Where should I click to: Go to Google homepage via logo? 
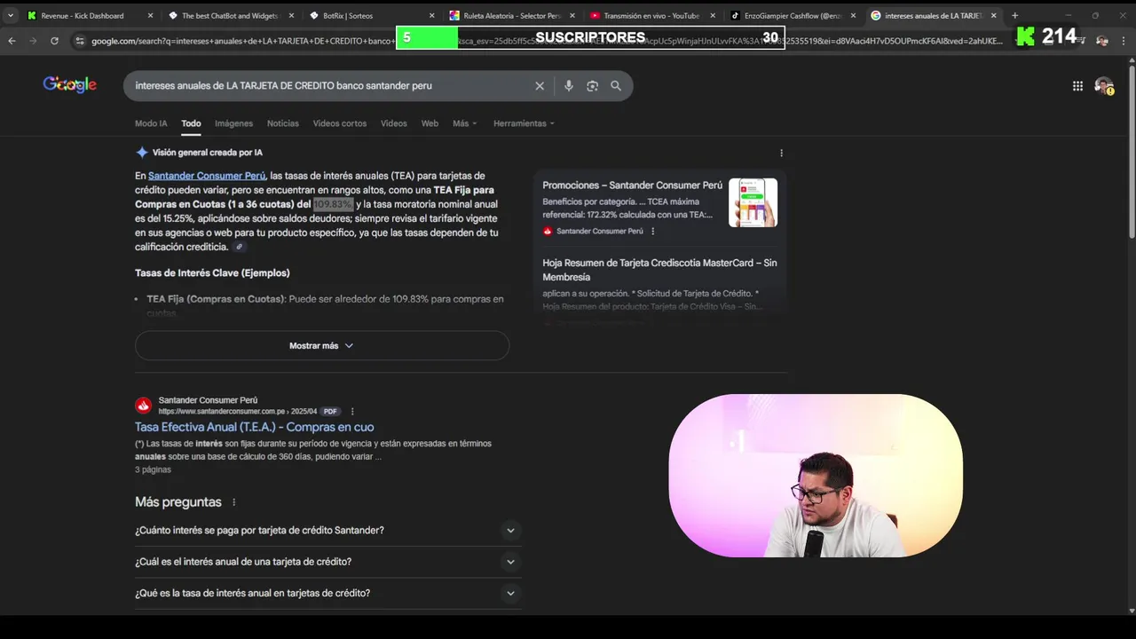(x=69, y=85)
